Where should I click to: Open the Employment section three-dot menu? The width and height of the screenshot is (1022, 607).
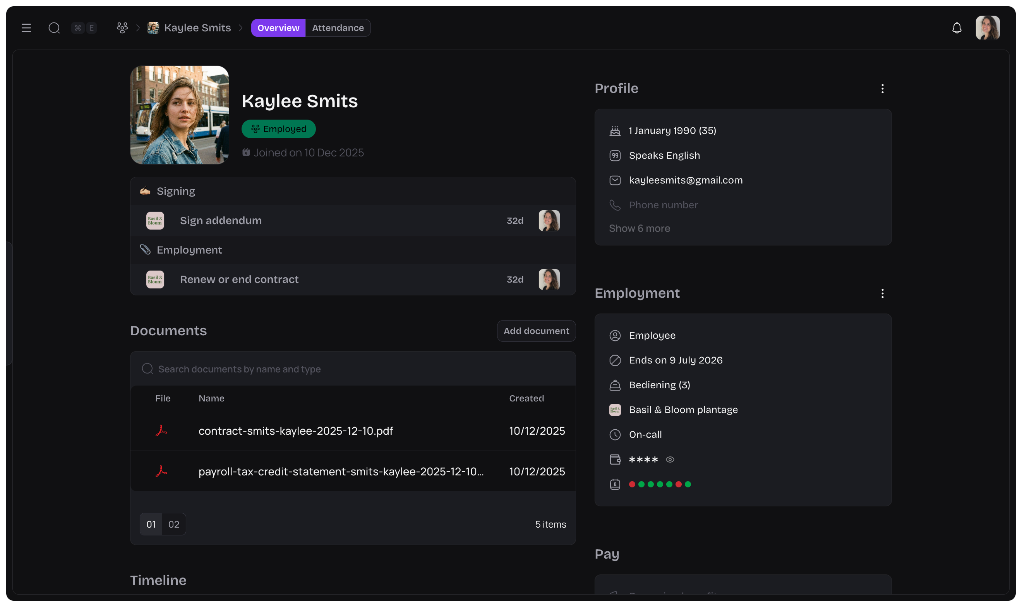pyautogui.click(x=882, y=293)
